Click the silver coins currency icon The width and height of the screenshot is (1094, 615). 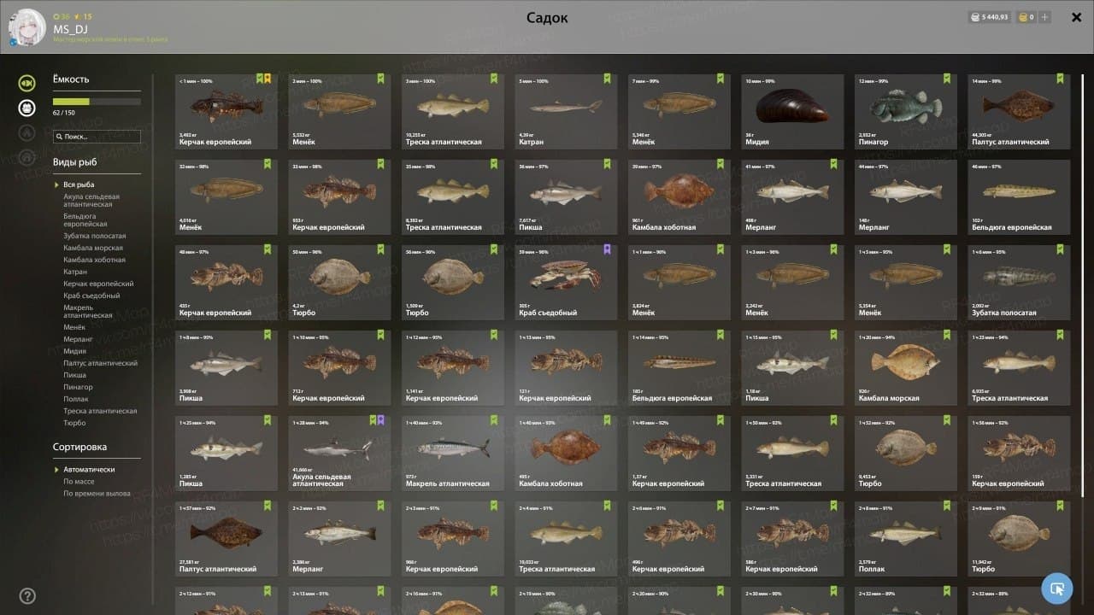click(x=974, y=17)
